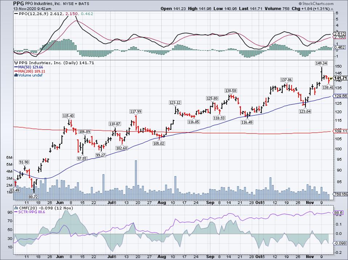Click the 80.72 low price annotation

[x=33, y=197]
